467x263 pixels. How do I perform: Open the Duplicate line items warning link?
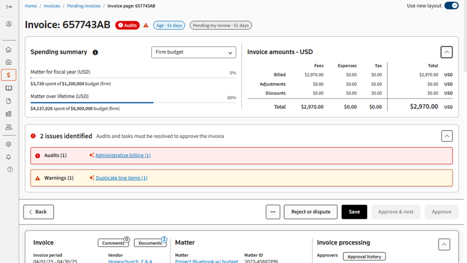point(121,178)
